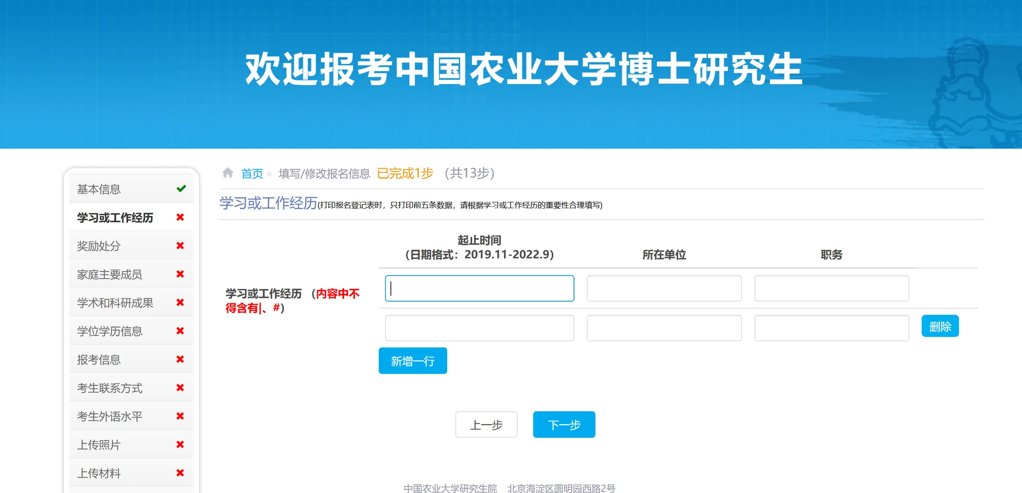
Task: Click the 所在单位 input field in the first row
Action: 664,288
